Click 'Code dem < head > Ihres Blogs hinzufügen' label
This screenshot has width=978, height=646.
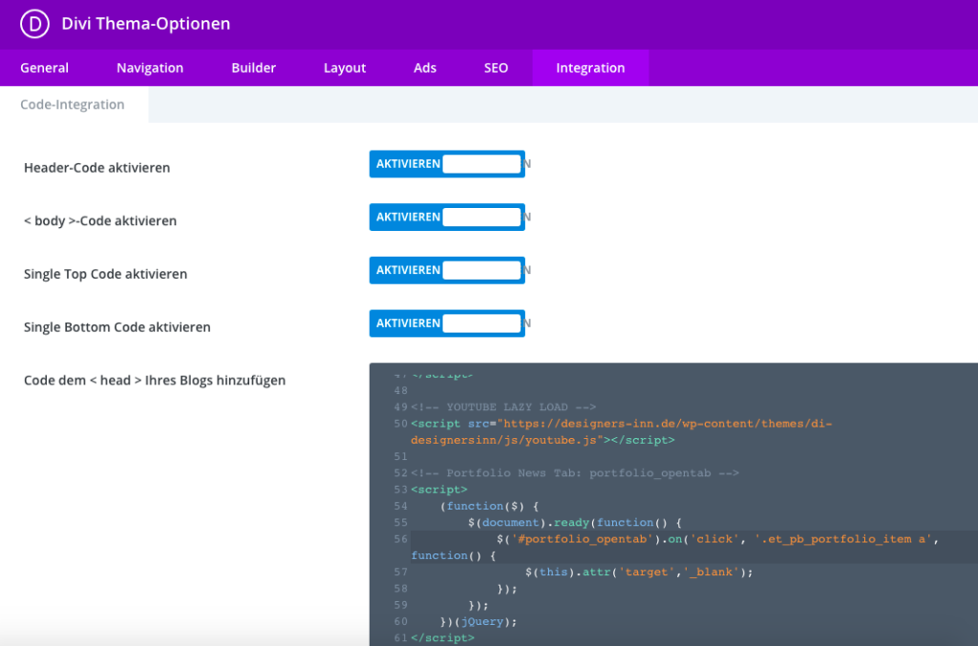pos(155,380)
